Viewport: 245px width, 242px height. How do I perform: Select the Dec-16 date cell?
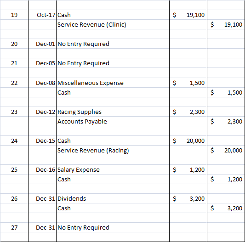[42, 169]
